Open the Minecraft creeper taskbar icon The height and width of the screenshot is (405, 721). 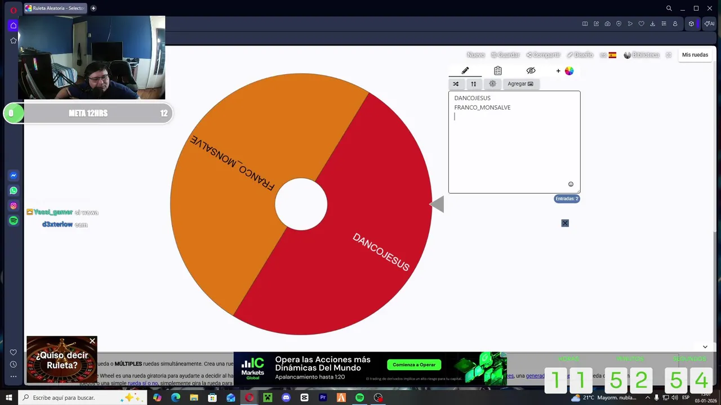(x=268, y=398)
